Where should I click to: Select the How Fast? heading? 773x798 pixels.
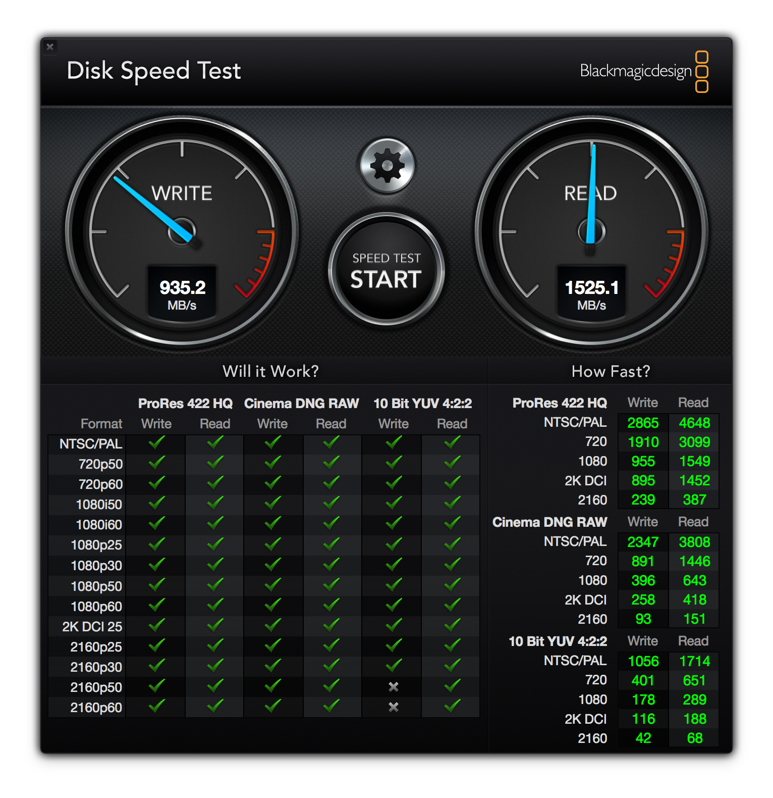(x=611, y=371)
